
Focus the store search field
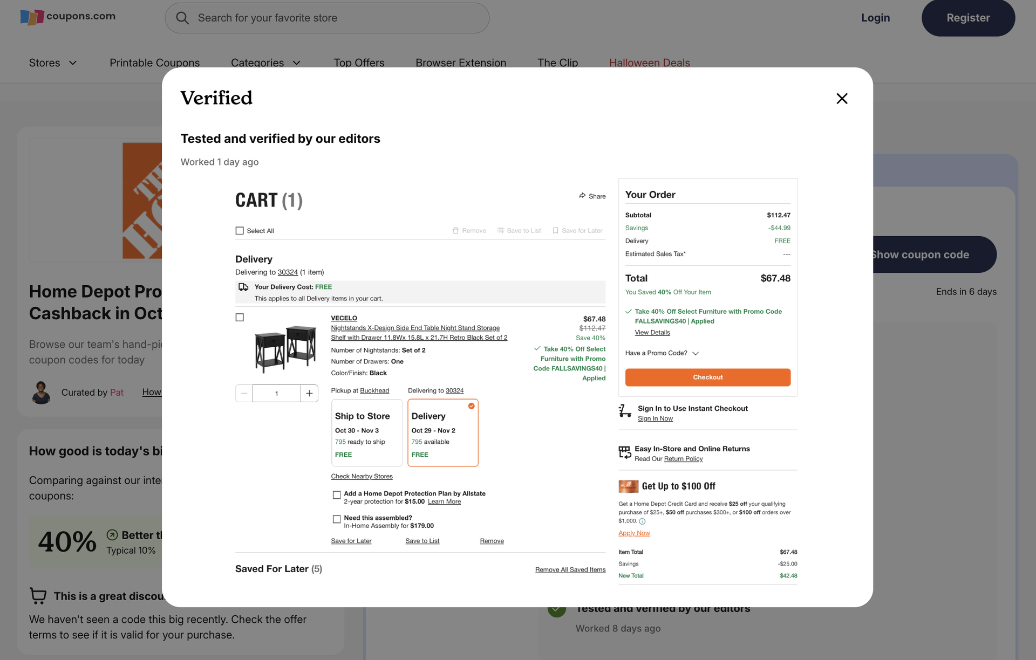(x=327, y=18)
